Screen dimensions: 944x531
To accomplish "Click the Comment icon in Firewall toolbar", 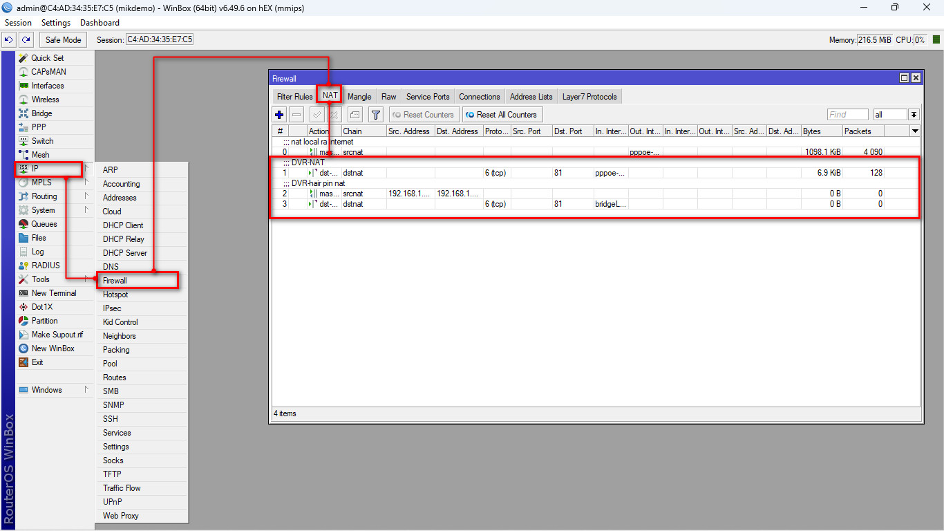I will pyautogui.click(x=355, y=115).
